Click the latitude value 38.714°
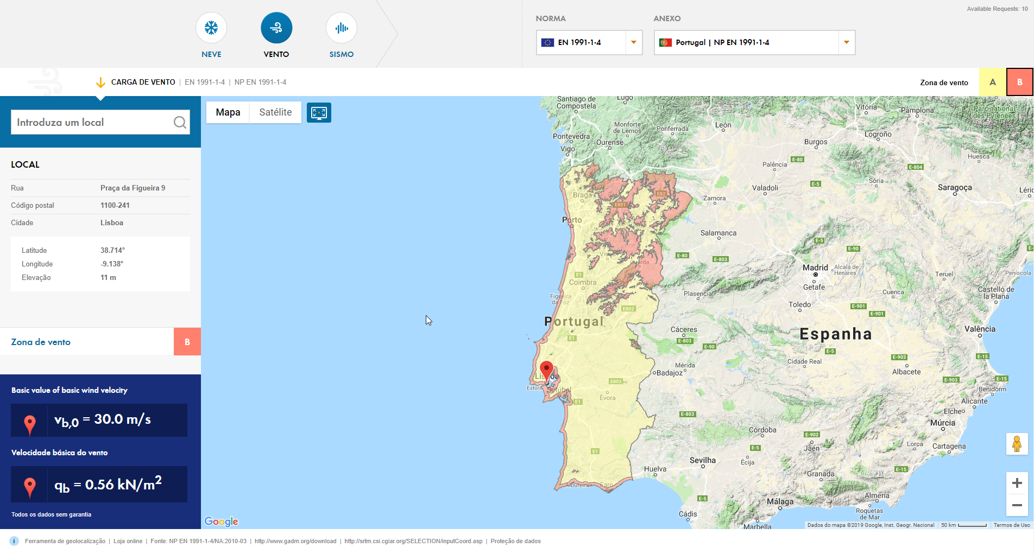The width and height of the screenshot is (1034, 554). coord(112,251)
